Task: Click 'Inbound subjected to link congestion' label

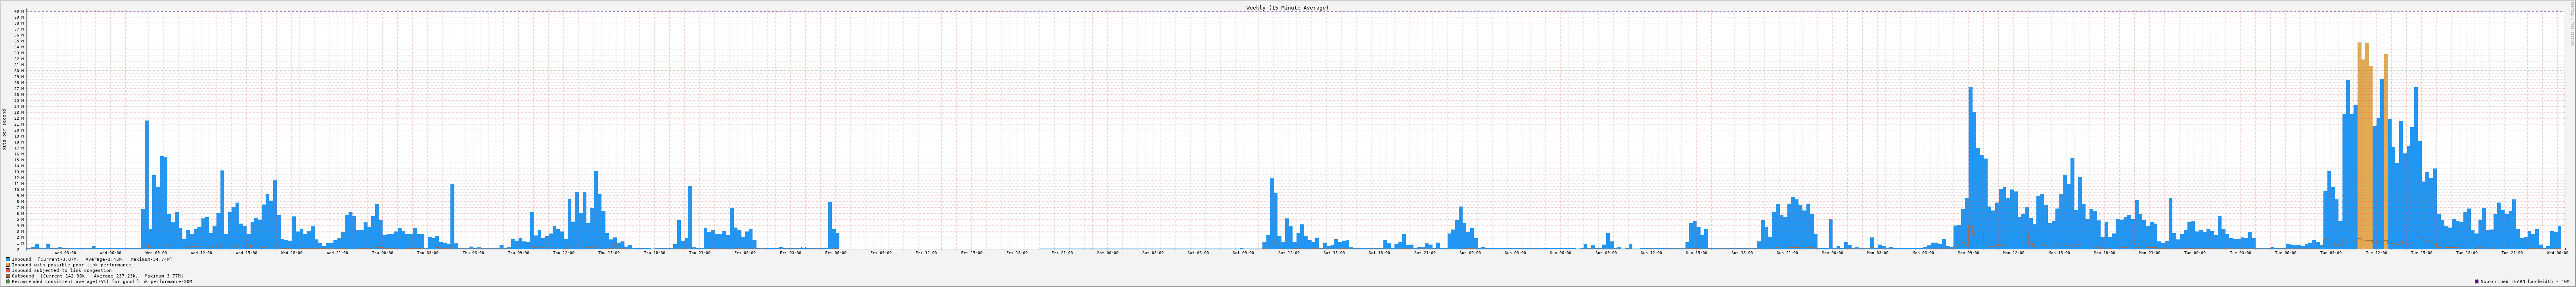Action: point(63,270)
